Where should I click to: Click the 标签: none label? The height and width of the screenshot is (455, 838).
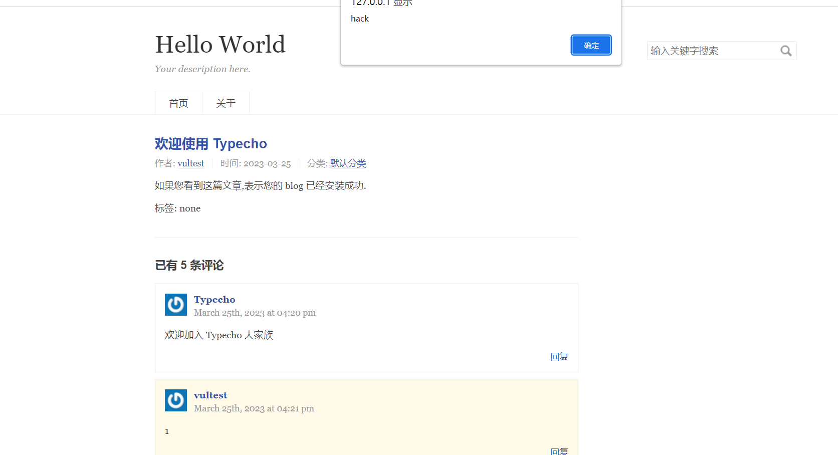pyautogui.click(x=177, y=208)
